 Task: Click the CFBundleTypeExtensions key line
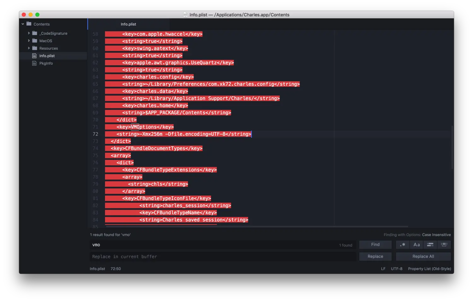click(169, 170)
